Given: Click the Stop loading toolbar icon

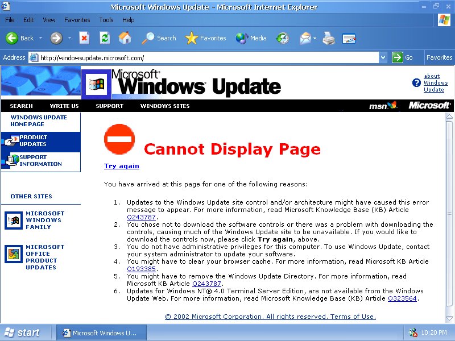Looking at the screenshot, I should pyautogui.click(x=84, y=38).
